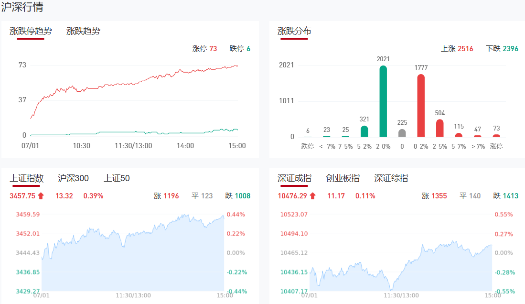Select the 深证成指 tab

tap(294, 178)
